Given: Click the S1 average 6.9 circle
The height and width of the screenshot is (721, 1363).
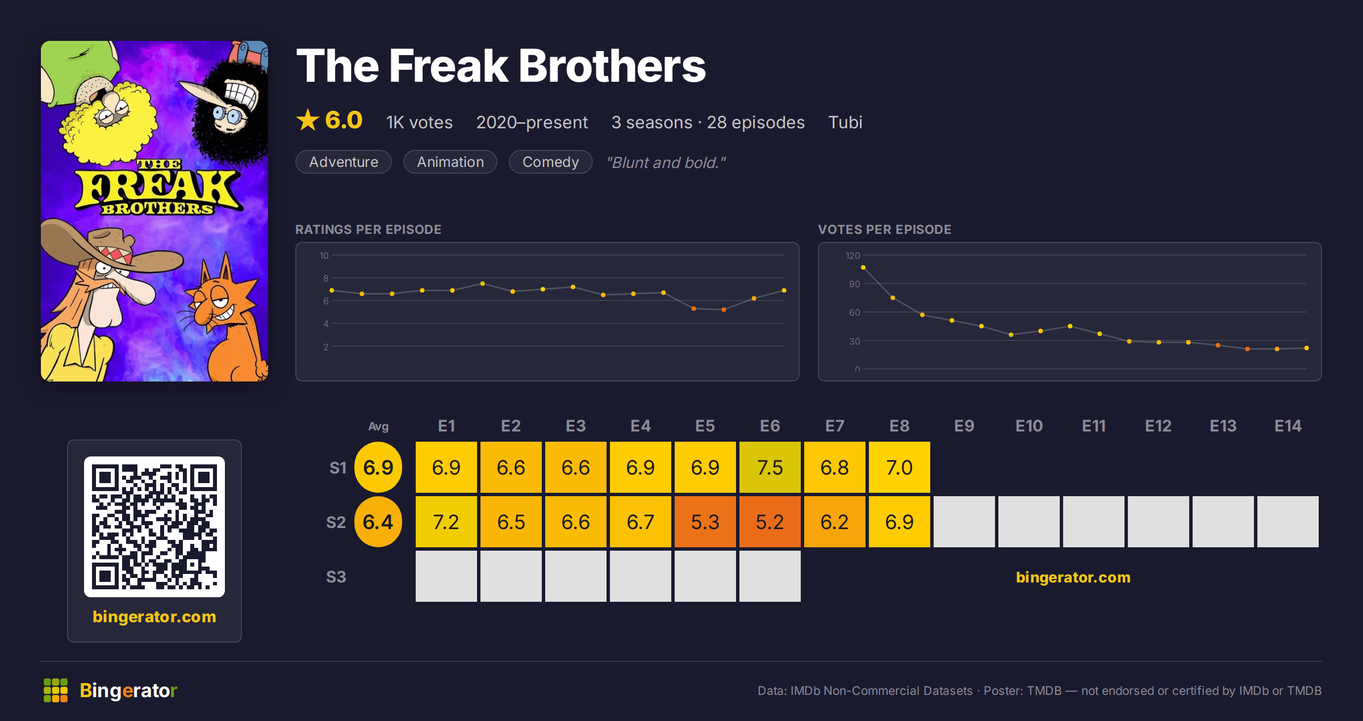Looking at the screenshot, I should click(378, 467).
